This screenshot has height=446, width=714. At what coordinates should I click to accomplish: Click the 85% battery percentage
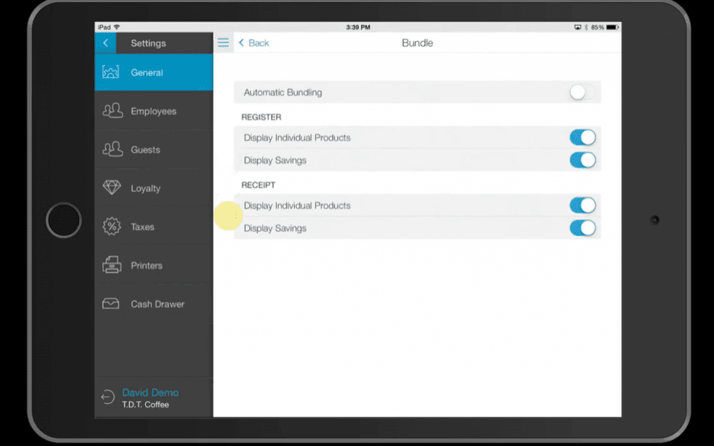coord(598,27)
